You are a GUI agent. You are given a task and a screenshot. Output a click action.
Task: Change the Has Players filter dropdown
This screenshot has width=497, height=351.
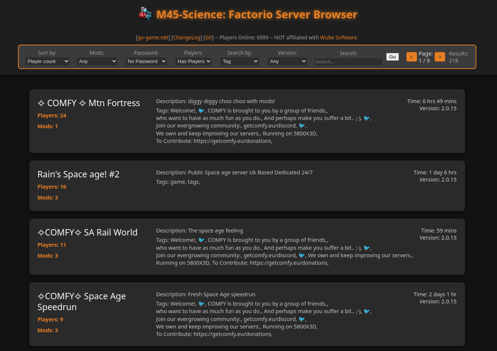(193, 61)
